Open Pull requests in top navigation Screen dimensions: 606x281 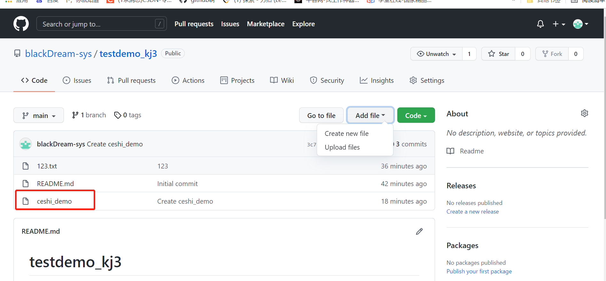tap(194, 24)
